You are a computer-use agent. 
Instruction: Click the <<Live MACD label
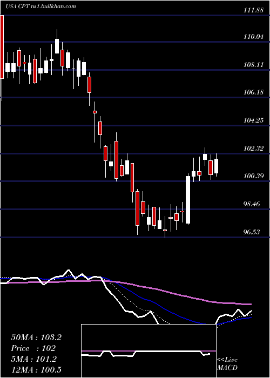(227, 363)
